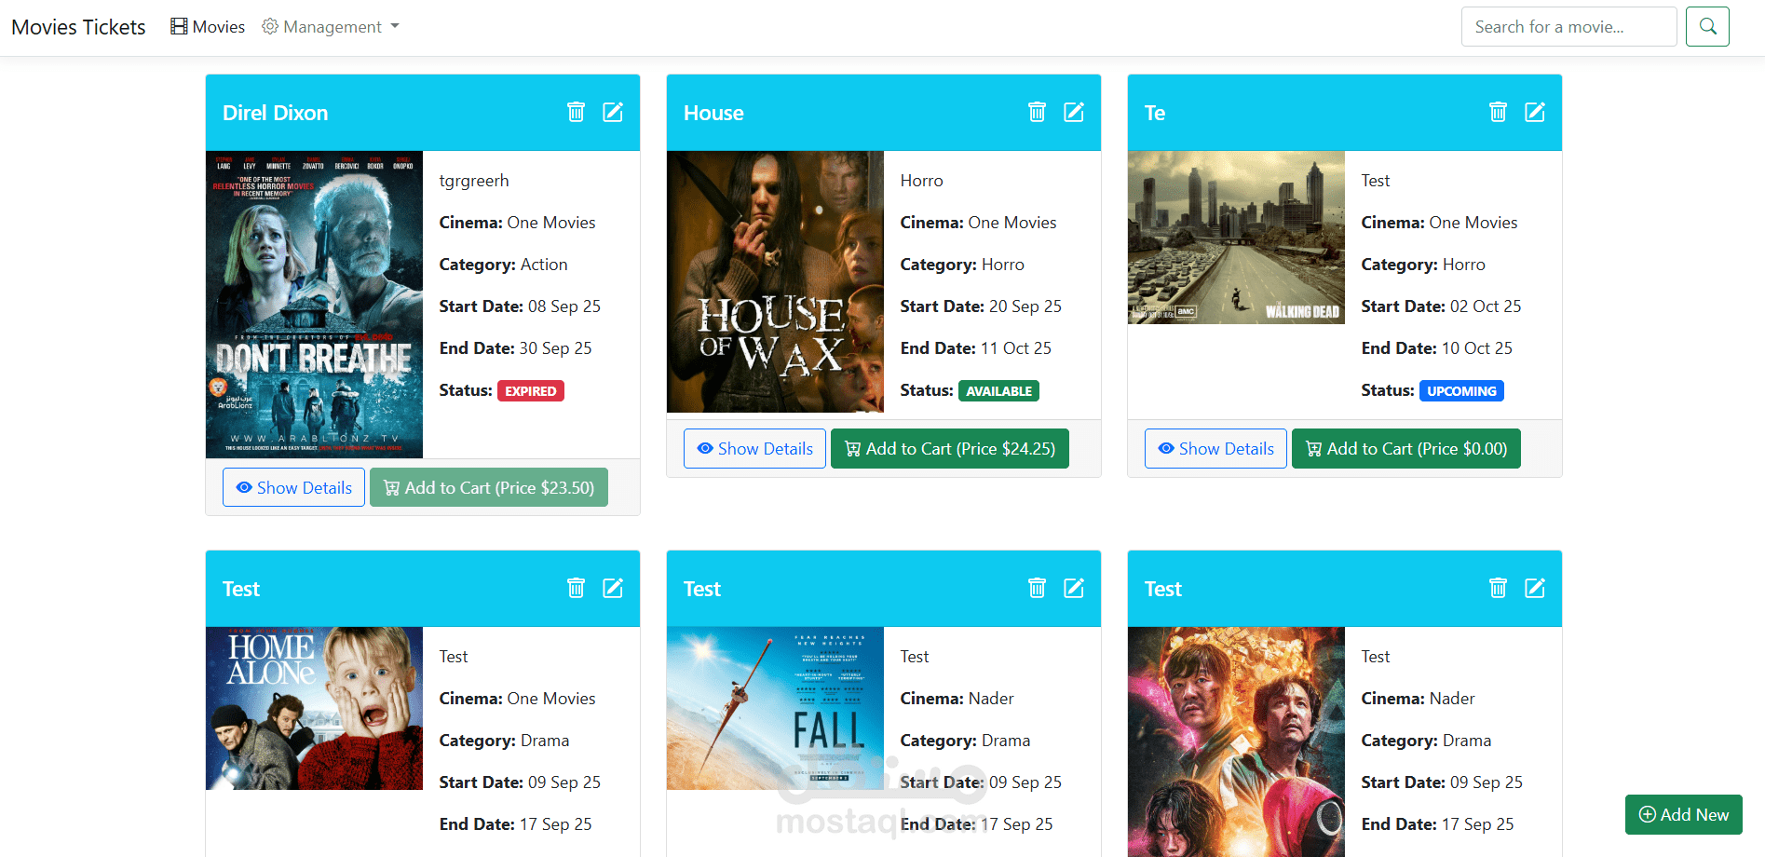Click Category: Action text

[x=503, y=265]
